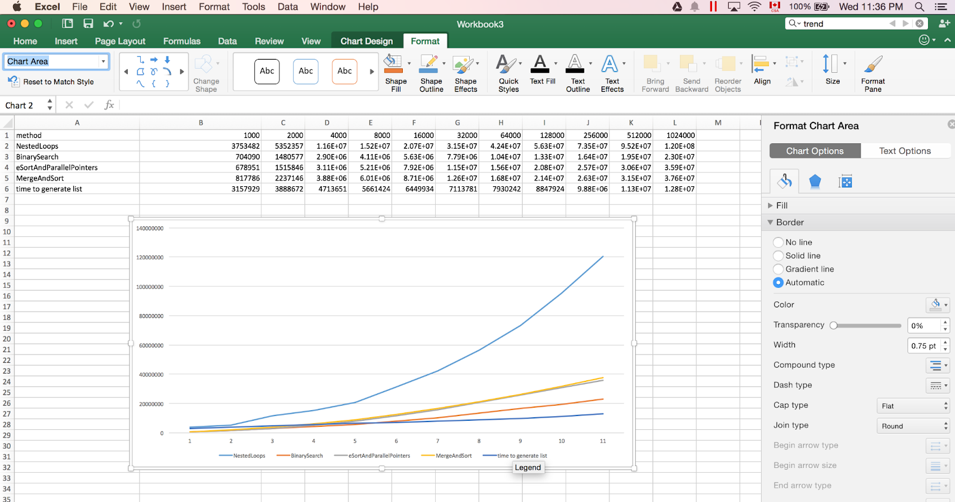Collapse the Border section
The width and height of the screenshot is (955, 502).
point(771,222)
